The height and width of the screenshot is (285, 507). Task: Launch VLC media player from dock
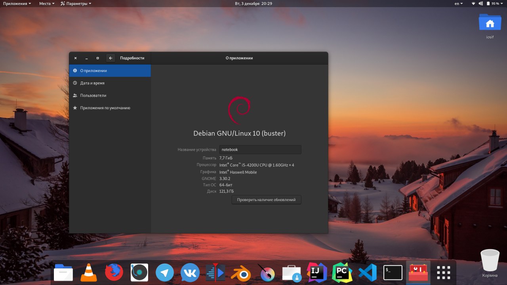[88, 272]
